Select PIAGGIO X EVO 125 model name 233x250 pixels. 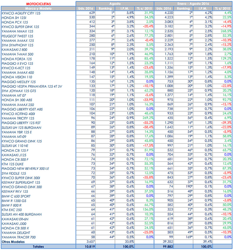pyautogui.click(x=17, y=63)
